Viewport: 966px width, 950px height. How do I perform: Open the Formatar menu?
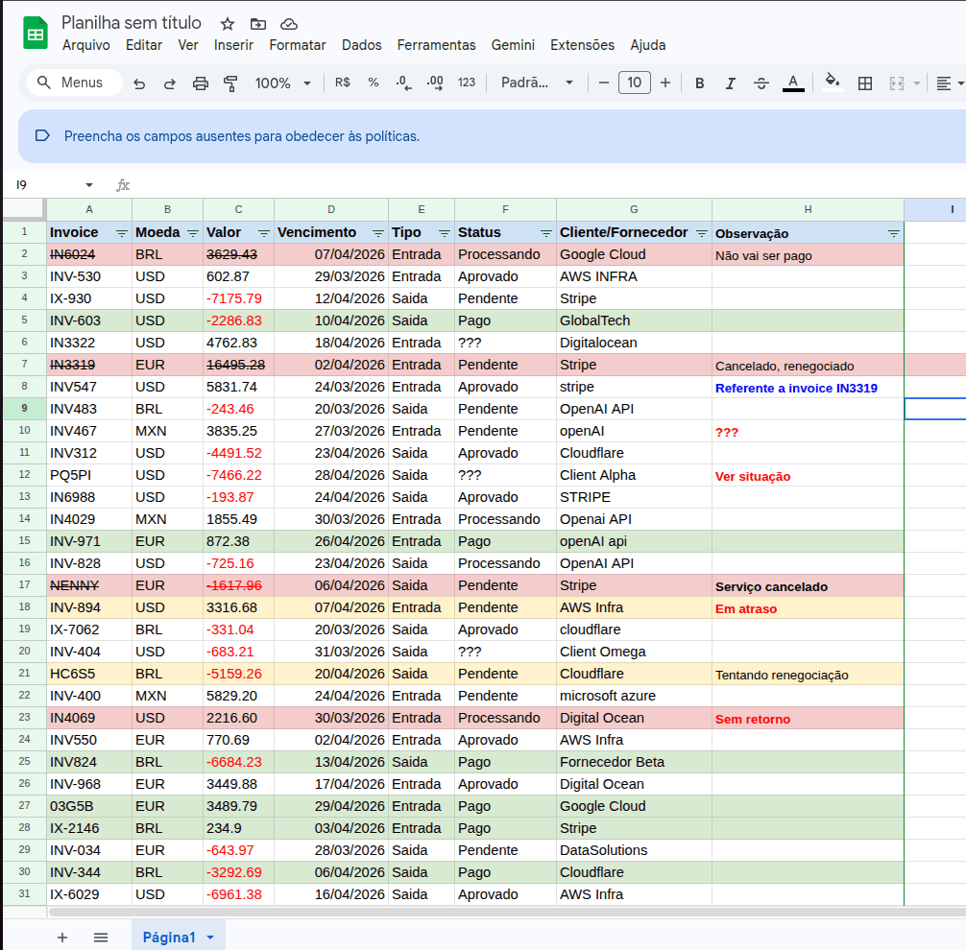[298, 45]
